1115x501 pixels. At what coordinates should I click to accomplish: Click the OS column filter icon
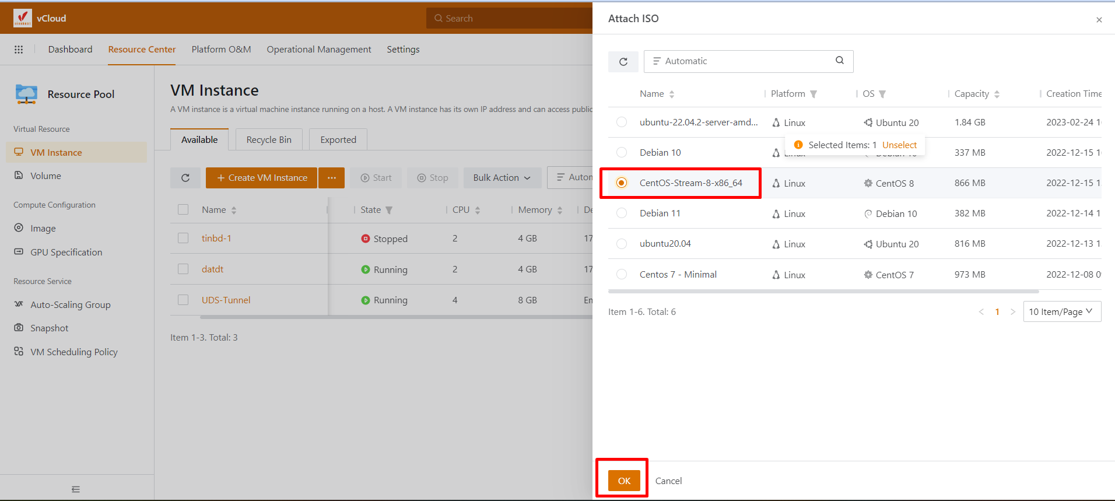pyautogui.click(x=882, y=94)
